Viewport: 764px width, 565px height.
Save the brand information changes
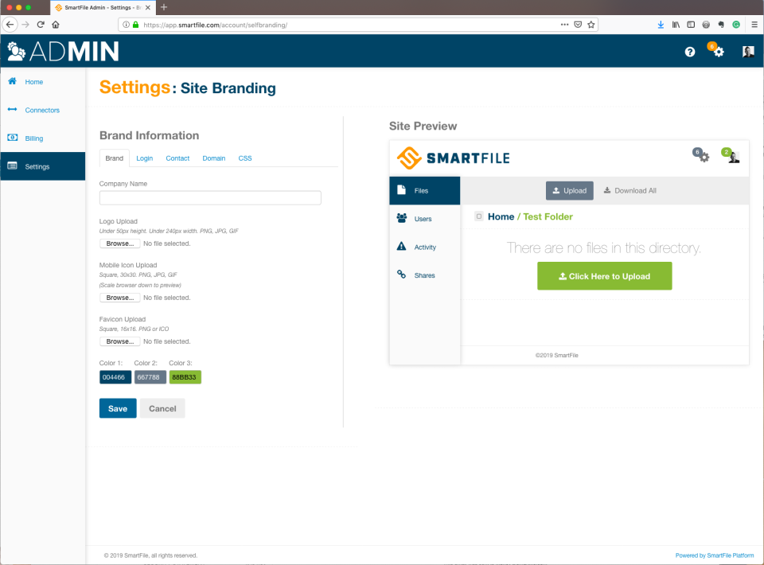[x=117, y=407]
